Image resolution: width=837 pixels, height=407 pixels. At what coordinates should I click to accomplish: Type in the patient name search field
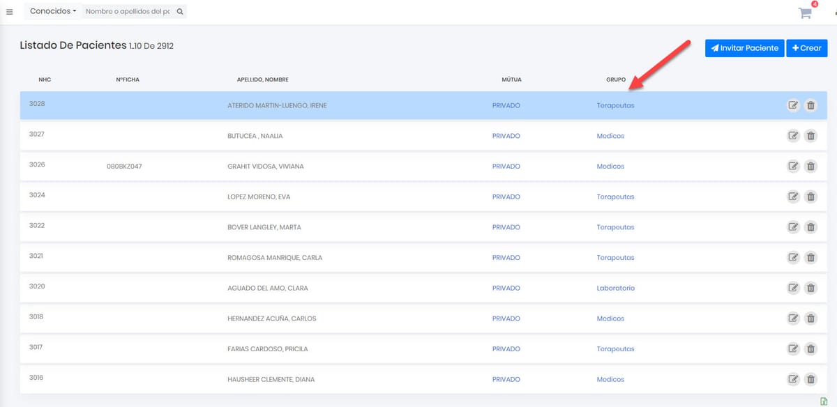click(128, 12)
